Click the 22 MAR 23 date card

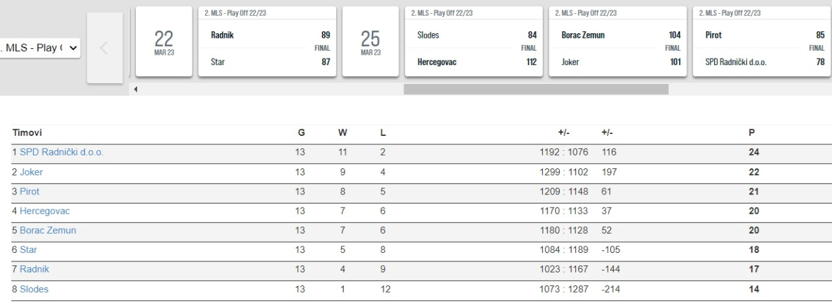coord(164,42)
